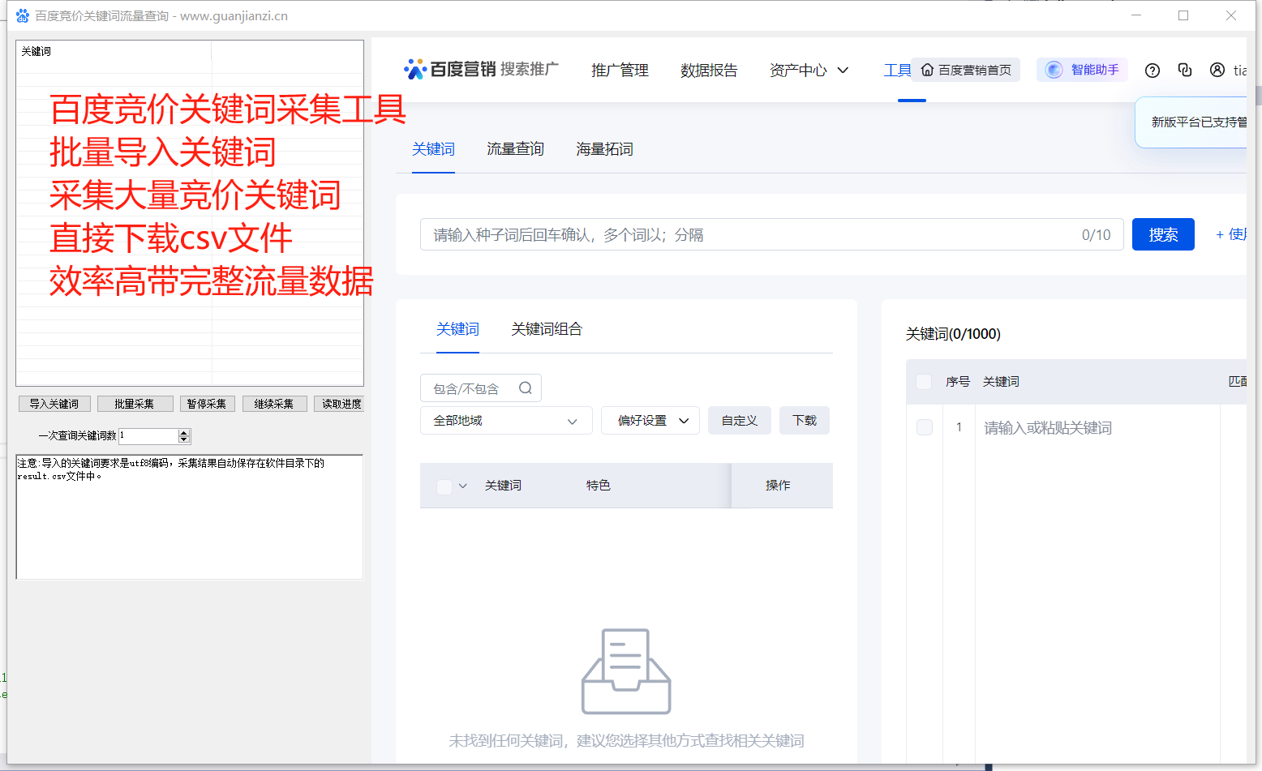The image size is (1262, 771).
Task: Click the 智能助手 button
Action: (x=1082, y=70)
